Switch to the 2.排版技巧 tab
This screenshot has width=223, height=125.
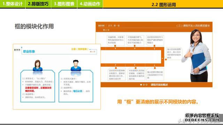[38, 4]
